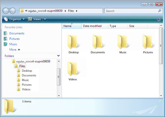165x117 pixels.
Task: Sort by the Type column header
Action: click(118, 26)
